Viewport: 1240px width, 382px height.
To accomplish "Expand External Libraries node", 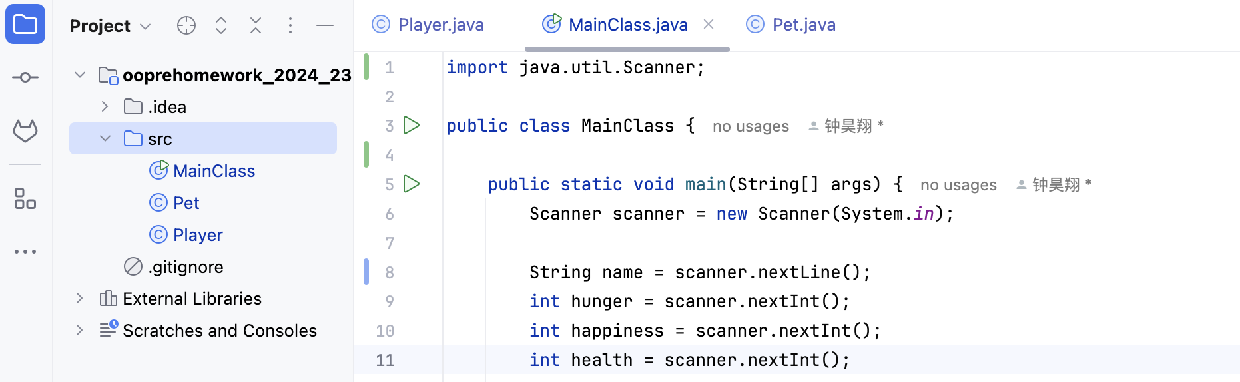I will [x=79, y=298].
